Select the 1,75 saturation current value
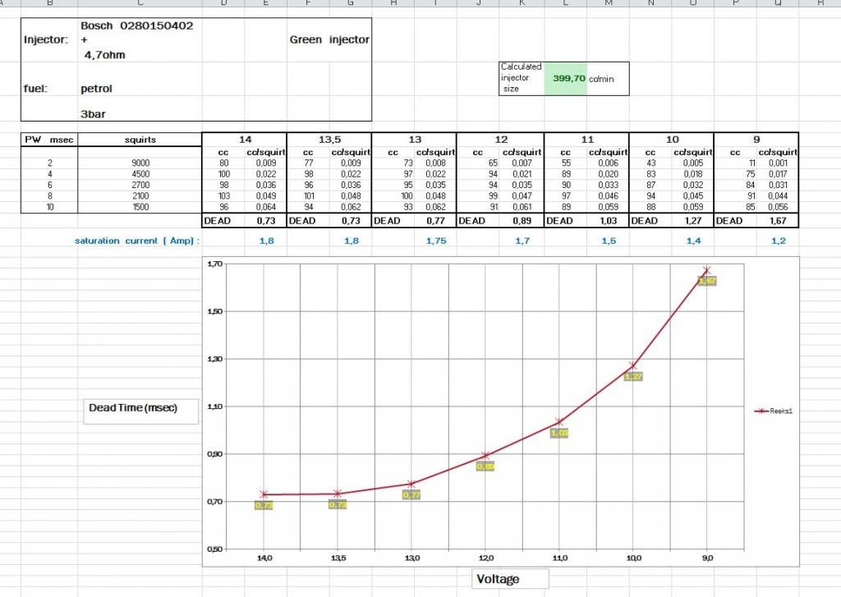841x597 pixels. pyautogui.click(x=436, y=241)
